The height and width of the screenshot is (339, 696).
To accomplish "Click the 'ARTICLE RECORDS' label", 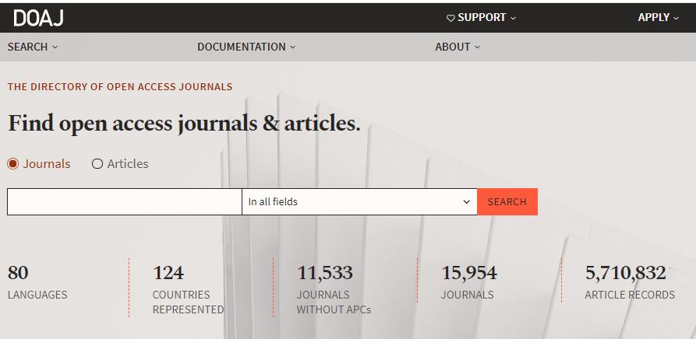I will click(x=630, y=295).
